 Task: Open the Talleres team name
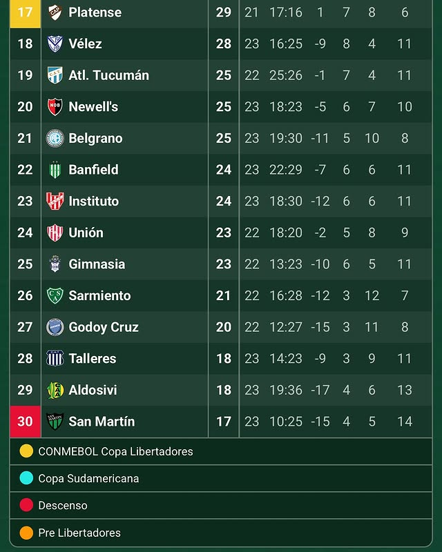click(x=93, y=358)
